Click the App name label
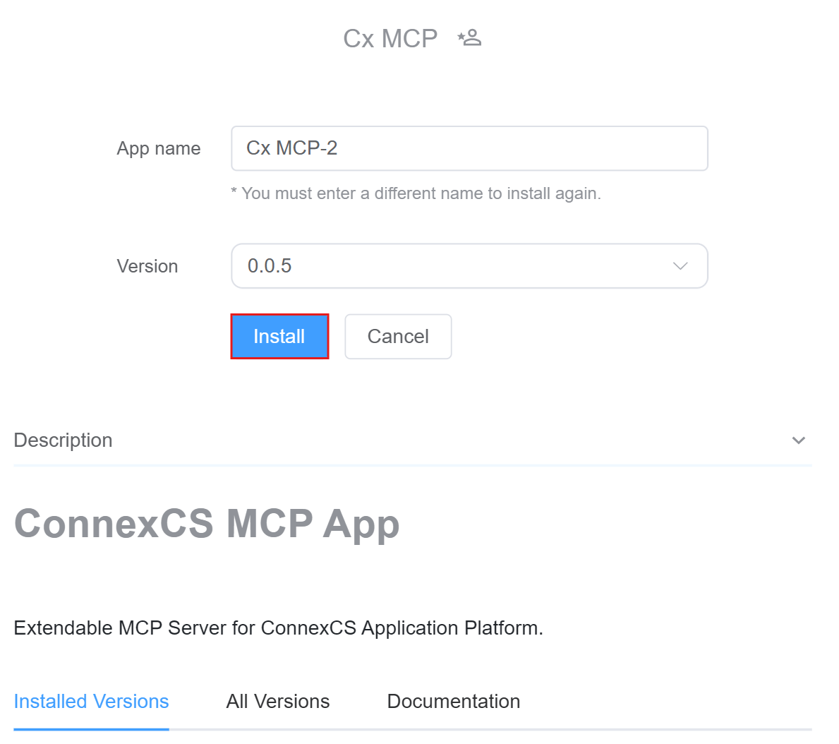The width and height of the screenshot is (839, 744). coord(159,148)
